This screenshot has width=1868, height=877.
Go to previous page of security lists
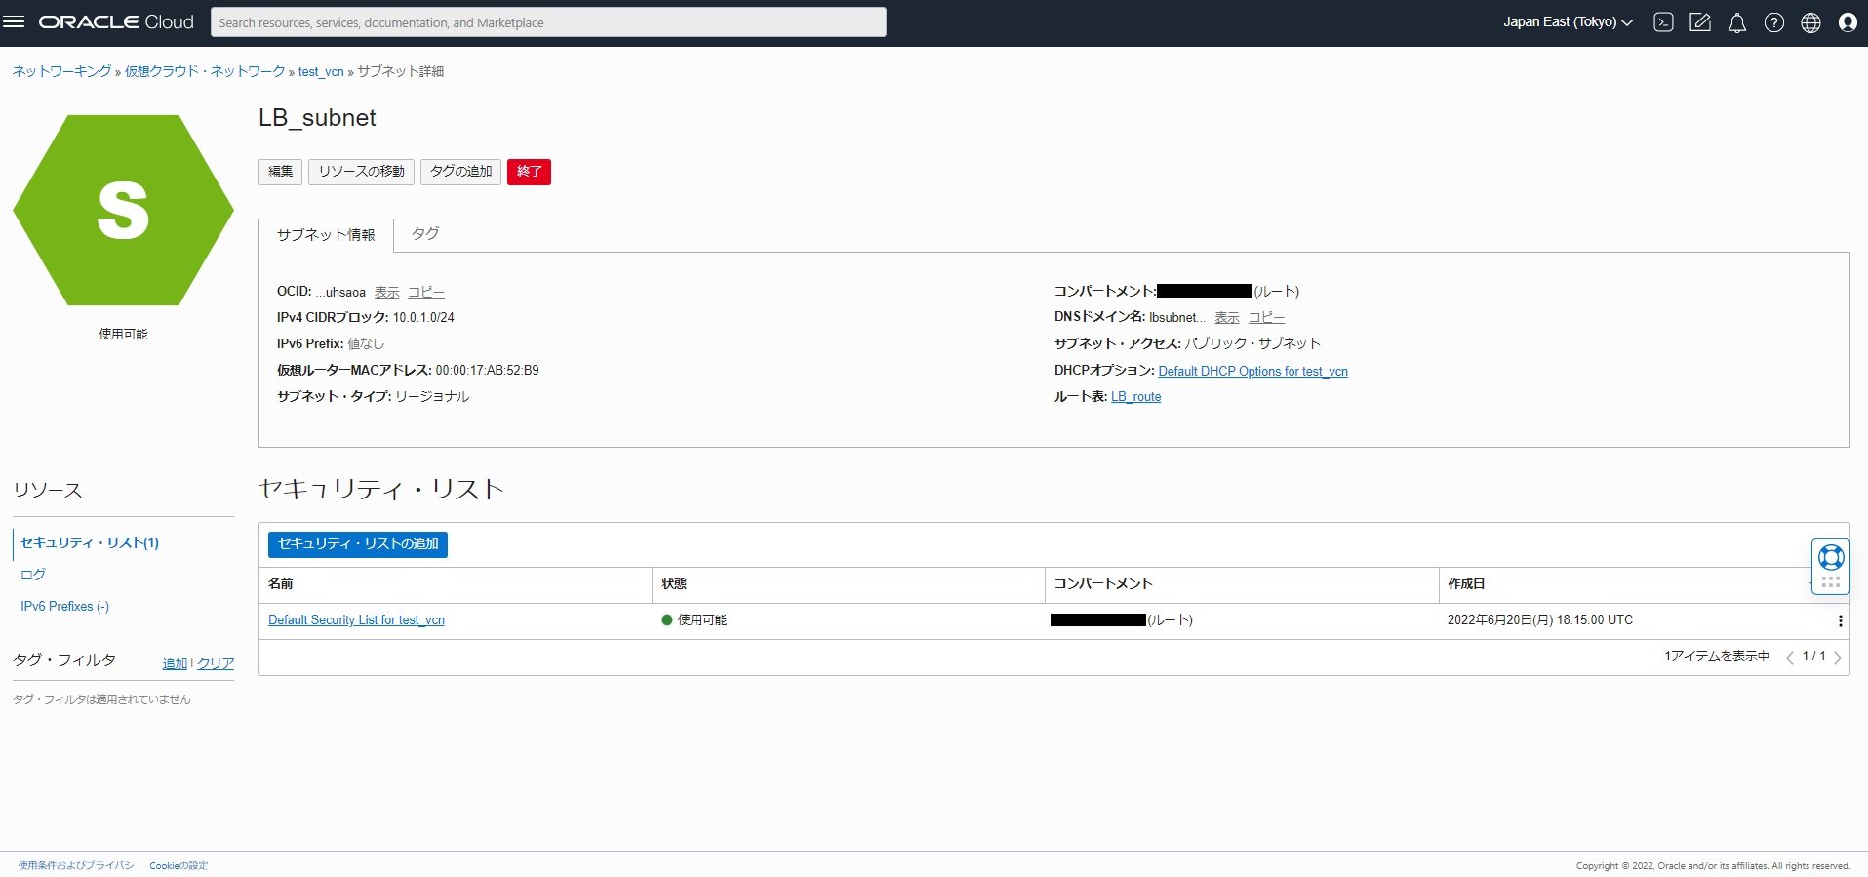click(x=1789, y=658)
